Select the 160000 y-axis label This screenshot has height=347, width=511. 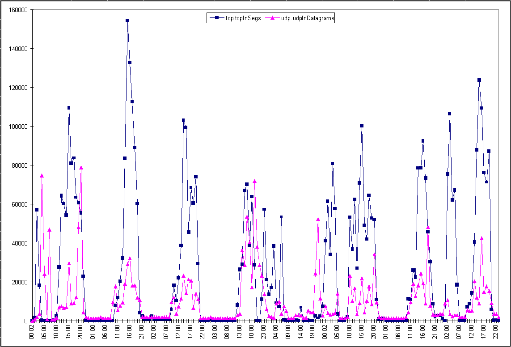(x=18, y=9)
